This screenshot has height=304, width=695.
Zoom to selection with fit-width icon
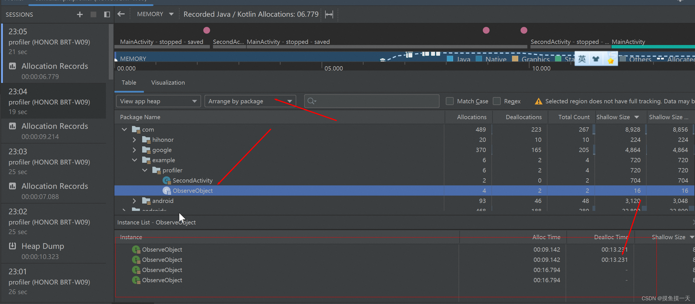(x=329, y=14)
